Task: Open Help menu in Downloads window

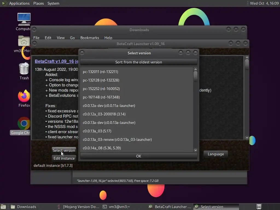Action: (x=108, y=38)
